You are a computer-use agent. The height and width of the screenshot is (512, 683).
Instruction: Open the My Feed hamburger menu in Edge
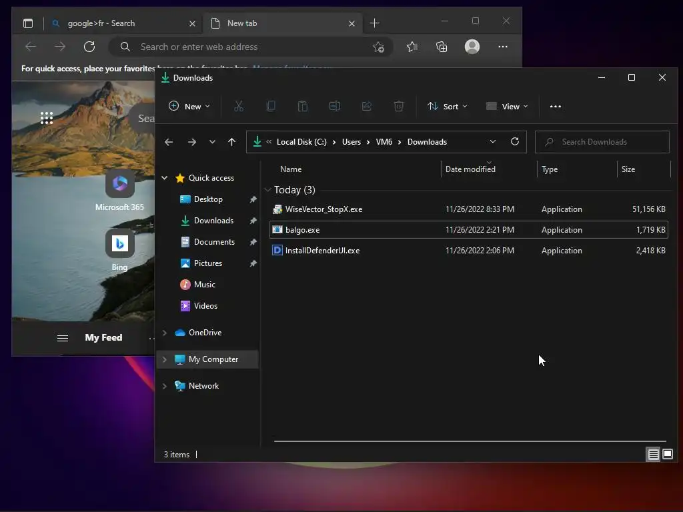tap(63, 338)
